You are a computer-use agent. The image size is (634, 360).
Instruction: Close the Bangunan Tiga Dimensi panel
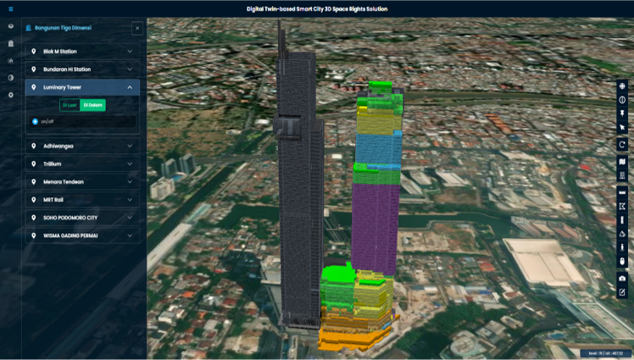(x=137, y=28)
